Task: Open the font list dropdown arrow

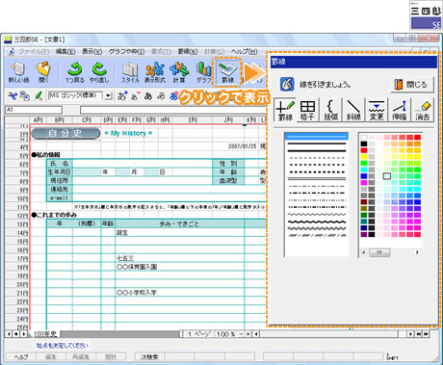Action: [x=109, y=95]
